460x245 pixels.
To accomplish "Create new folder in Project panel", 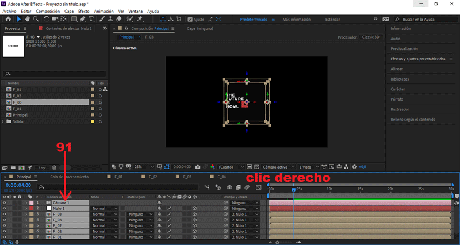I will click(13, 167).
